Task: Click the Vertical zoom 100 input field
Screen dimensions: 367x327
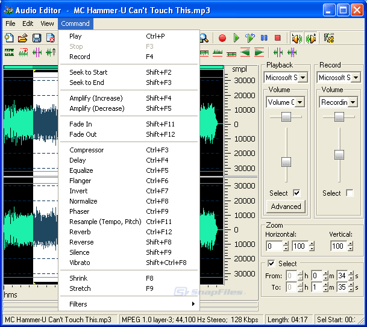Action: 339,246
